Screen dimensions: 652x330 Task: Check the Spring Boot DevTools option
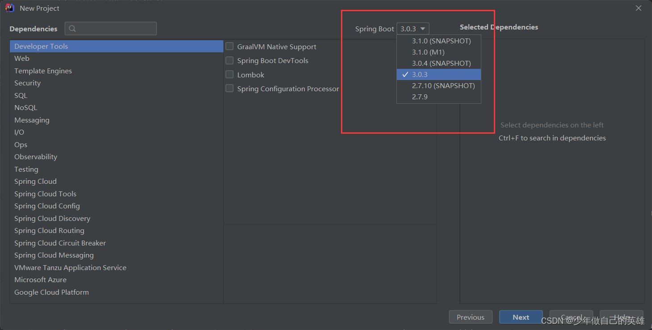[x=229, y=60]
